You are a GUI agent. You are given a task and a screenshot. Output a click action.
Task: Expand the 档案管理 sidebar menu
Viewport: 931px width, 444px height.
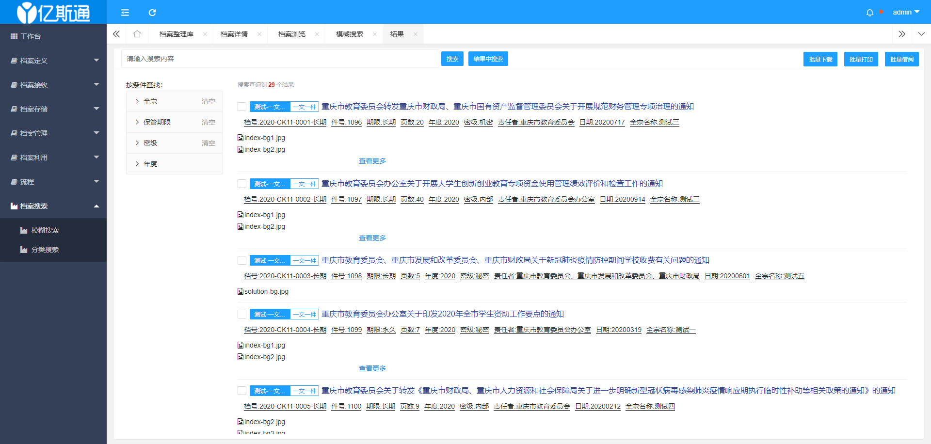pyautogui.click(x=53, y=133)
